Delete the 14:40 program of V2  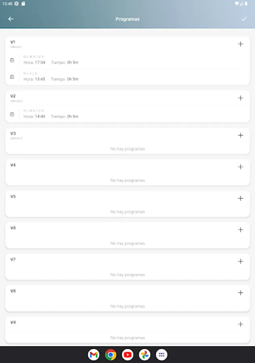click(12, 114)
